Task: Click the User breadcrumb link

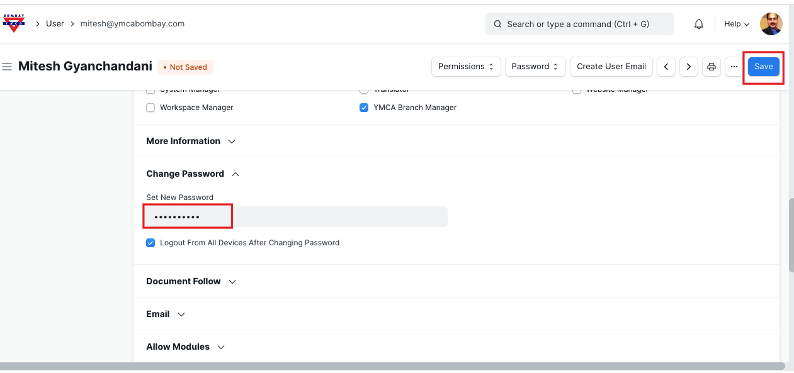Action: [55, 23]
